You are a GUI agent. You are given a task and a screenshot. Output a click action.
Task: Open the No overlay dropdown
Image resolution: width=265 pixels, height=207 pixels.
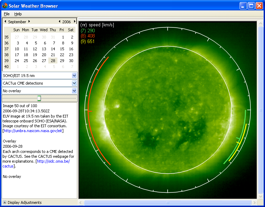(74, 91)
